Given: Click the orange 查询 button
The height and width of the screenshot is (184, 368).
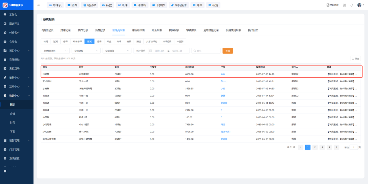Looking at the screenshot, I should (x=227, y=51).
